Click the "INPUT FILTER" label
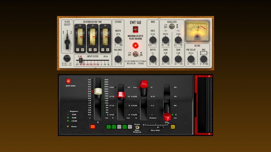271x152 pixels. 93,56
